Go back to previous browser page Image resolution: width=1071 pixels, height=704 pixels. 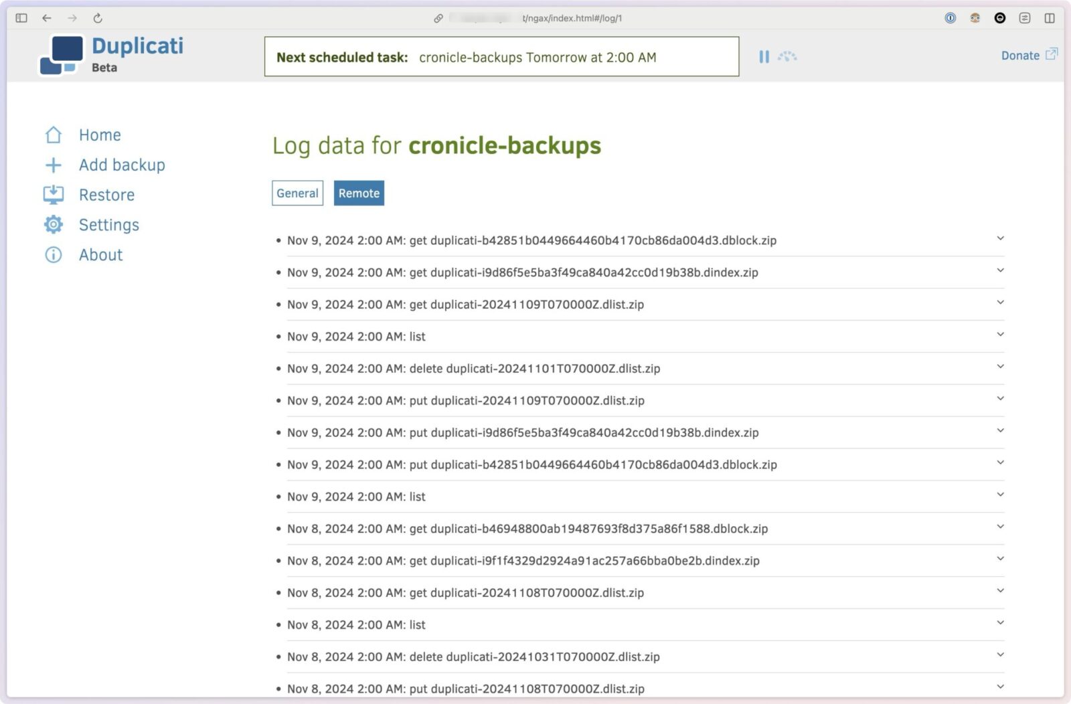point(47,18)
